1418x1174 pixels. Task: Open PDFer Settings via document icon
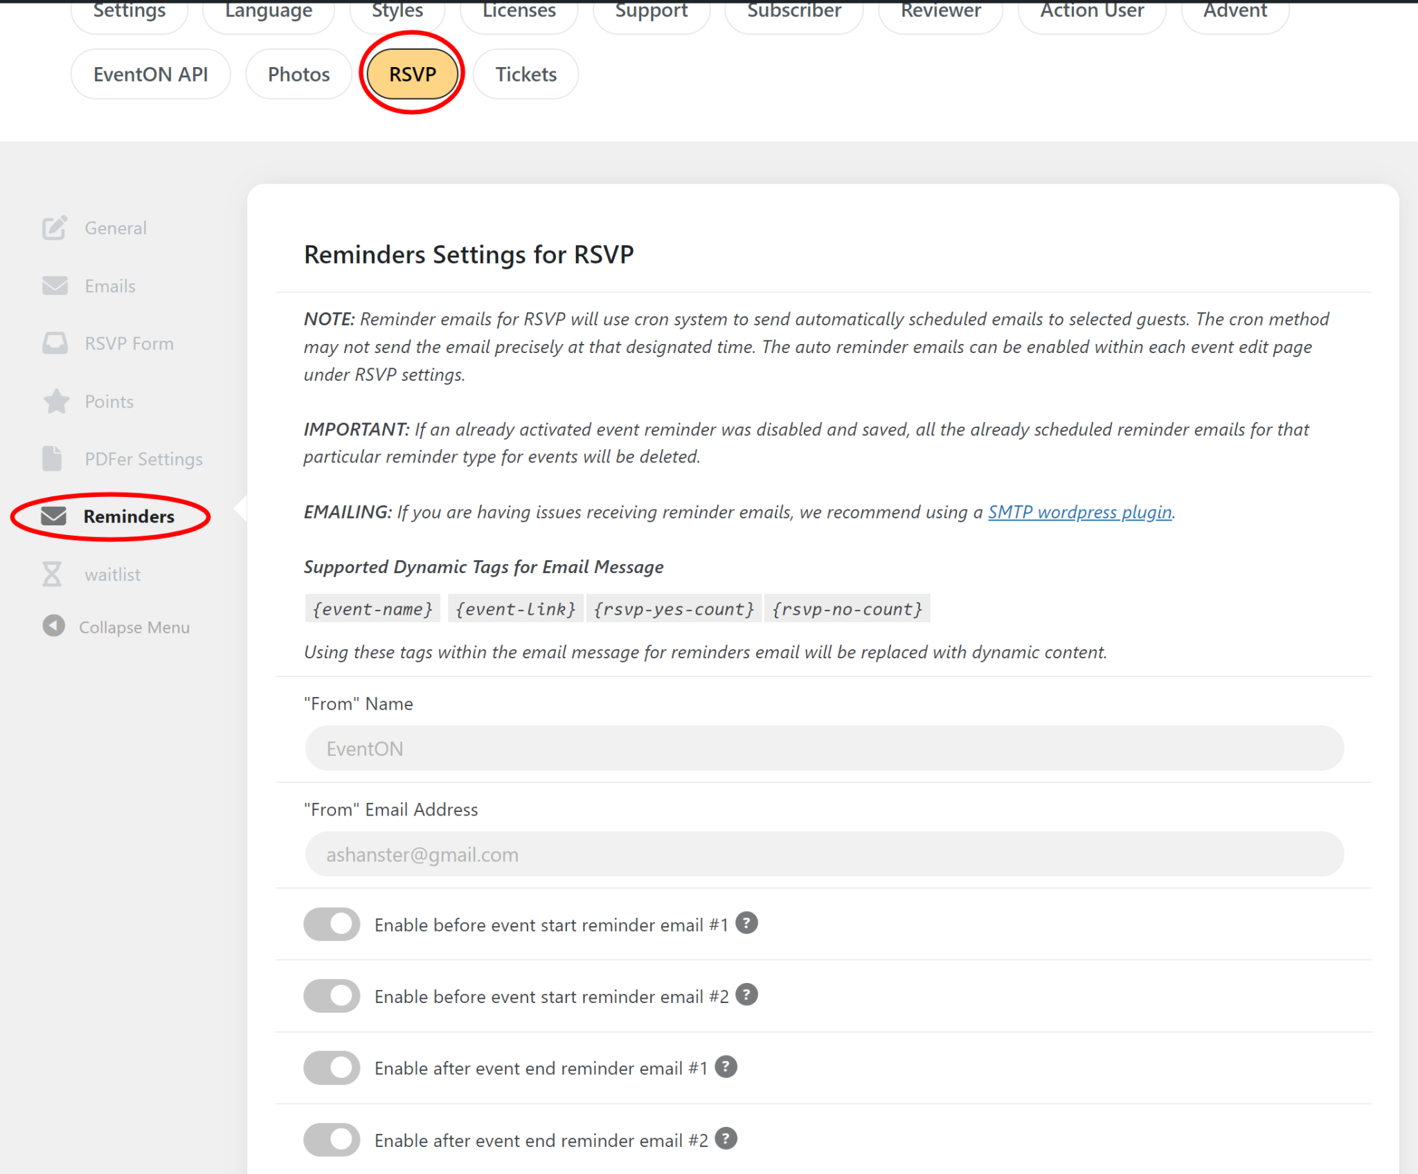click(55, 458)
